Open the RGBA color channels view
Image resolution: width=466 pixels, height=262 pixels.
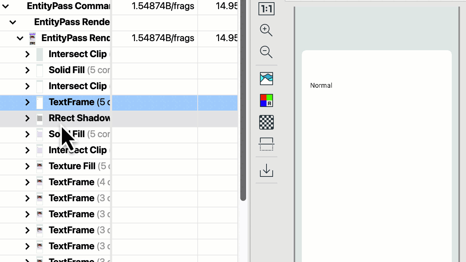coord(266,100)
